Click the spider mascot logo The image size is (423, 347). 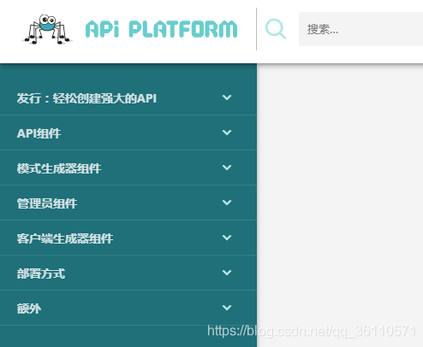(x=47, y=29)
